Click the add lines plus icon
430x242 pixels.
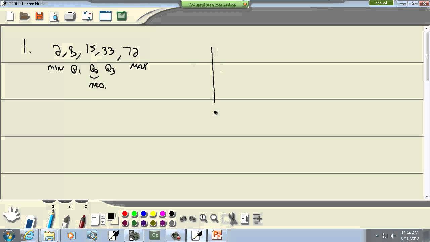pos(257,219)
